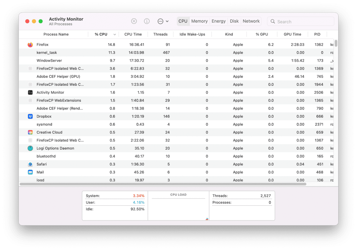This screenshot has width=357, height=250.
Task: Sort by Process Name column header
Action: pos(56,34)
